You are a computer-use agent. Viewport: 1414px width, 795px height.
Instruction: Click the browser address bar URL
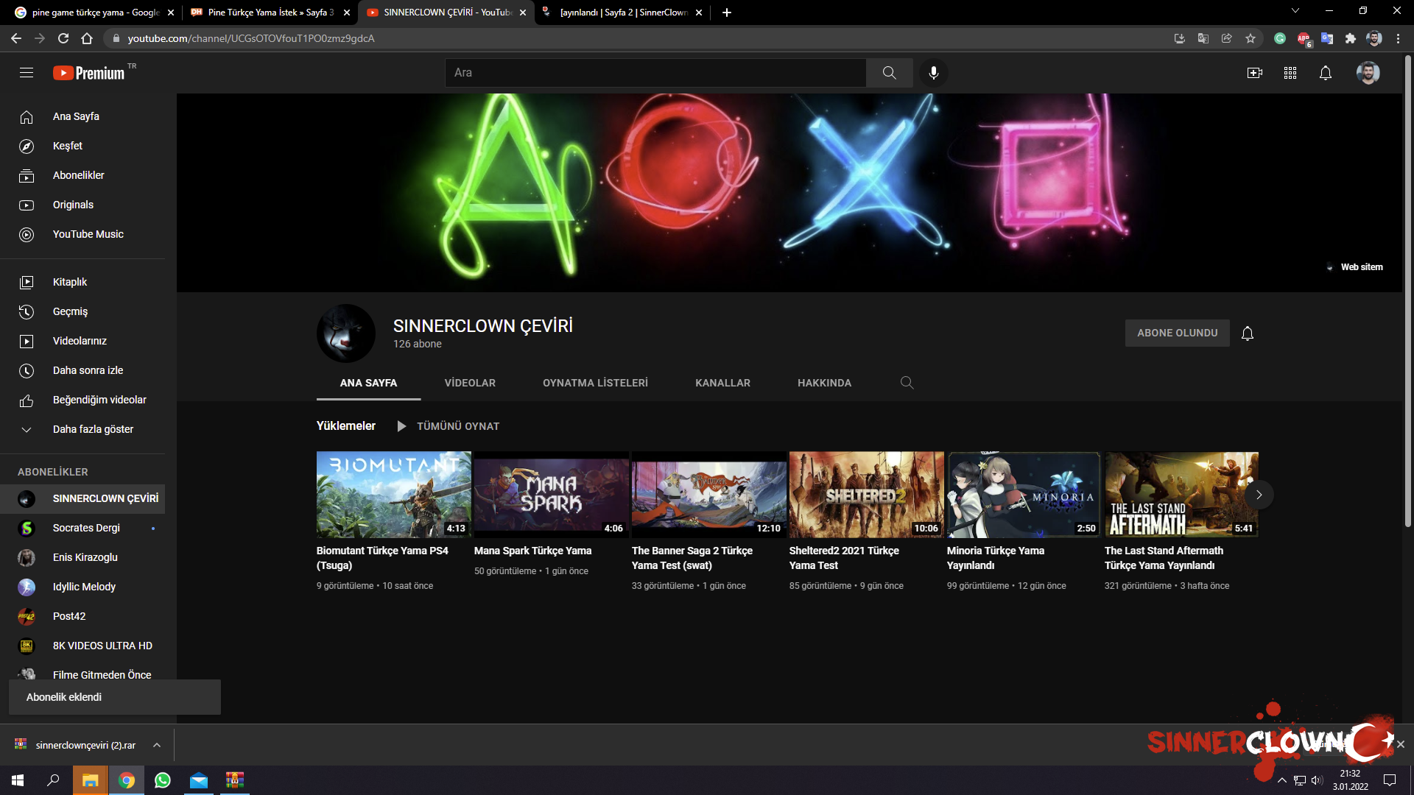[x=251, y=38]
